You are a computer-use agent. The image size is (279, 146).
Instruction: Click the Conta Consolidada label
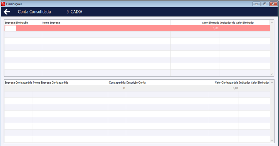pos(34,12)
